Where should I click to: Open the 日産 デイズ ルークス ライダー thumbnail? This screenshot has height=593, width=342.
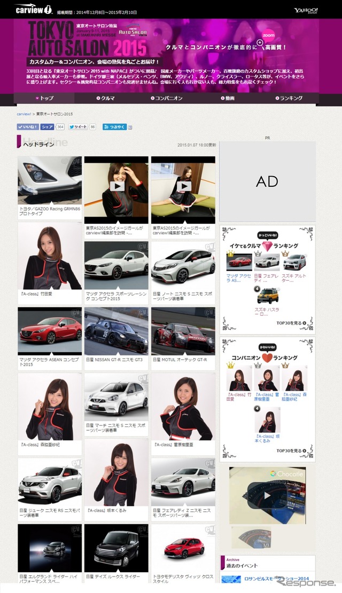pyautogui.click(x=116, y=548)
